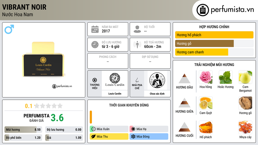Click the Thời gian khuyên dùng heading
This screenshot has width=258, height=145.
pyautogui.click(x=129, y=105)
